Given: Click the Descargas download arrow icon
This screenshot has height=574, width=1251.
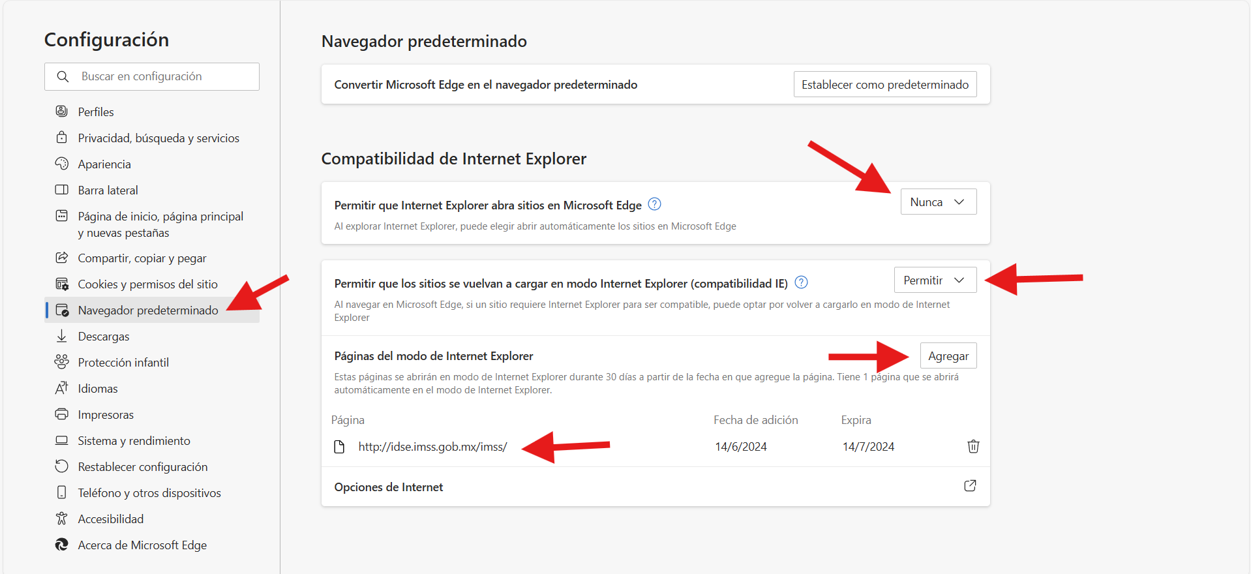Looking at the screenshot, I should (x=62, y=336).
